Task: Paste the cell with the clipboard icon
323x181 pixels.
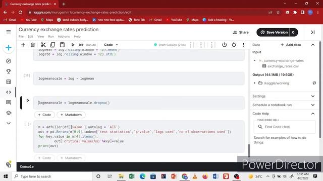Action: pos(62,45)
